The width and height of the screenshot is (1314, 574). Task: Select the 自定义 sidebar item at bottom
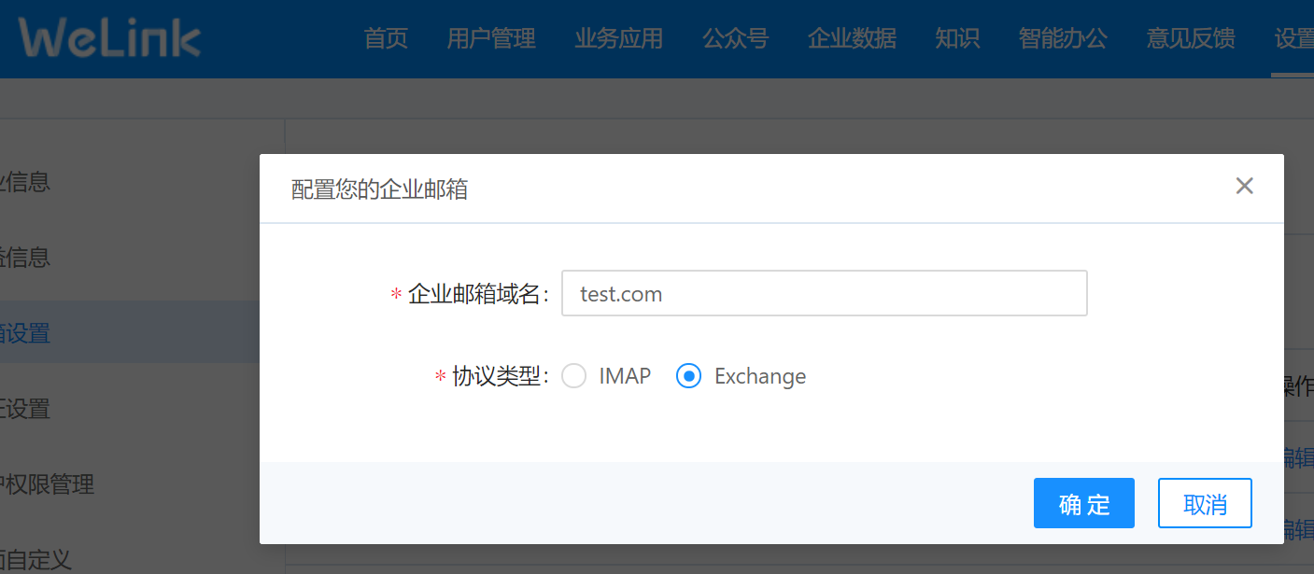(x=35, y=559)
